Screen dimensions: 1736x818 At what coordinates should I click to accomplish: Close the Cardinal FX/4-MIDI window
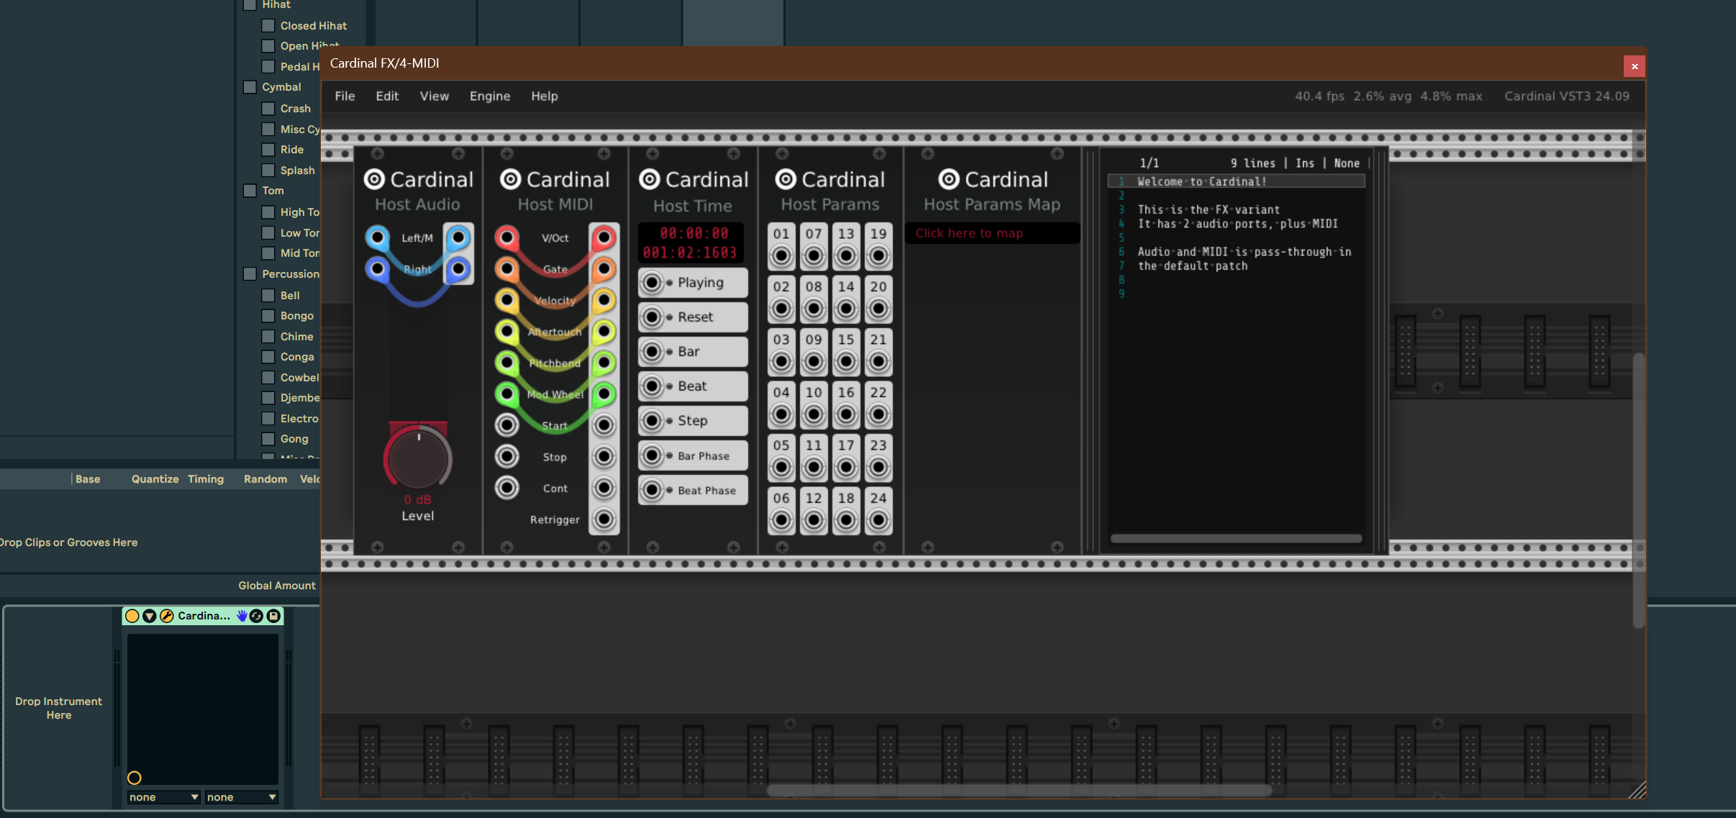click(1635, 66)
